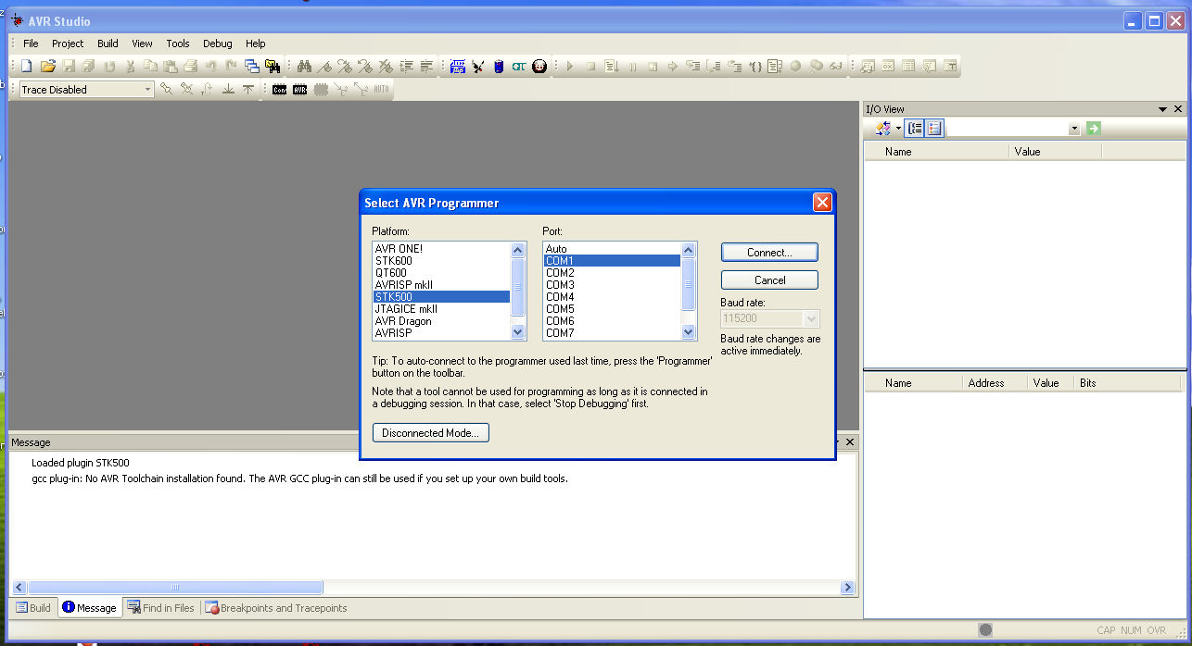
Task: Select COM3 port
Action: (612, 285)
